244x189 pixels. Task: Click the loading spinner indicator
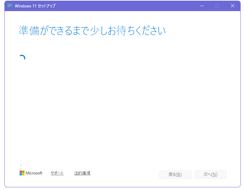(x=22, y=58)
